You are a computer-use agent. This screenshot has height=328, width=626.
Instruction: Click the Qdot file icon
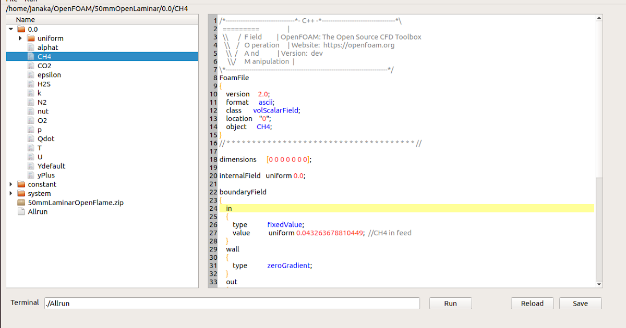point(30,138)
